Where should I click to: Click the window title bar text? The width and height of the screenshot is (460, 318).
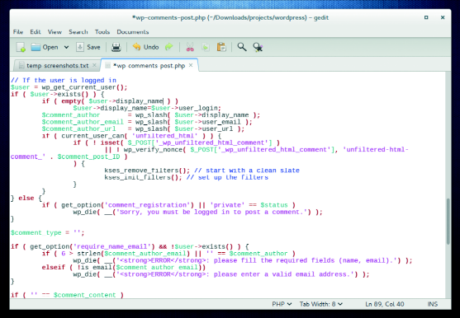pyautogui.click(x=230, y=17)
